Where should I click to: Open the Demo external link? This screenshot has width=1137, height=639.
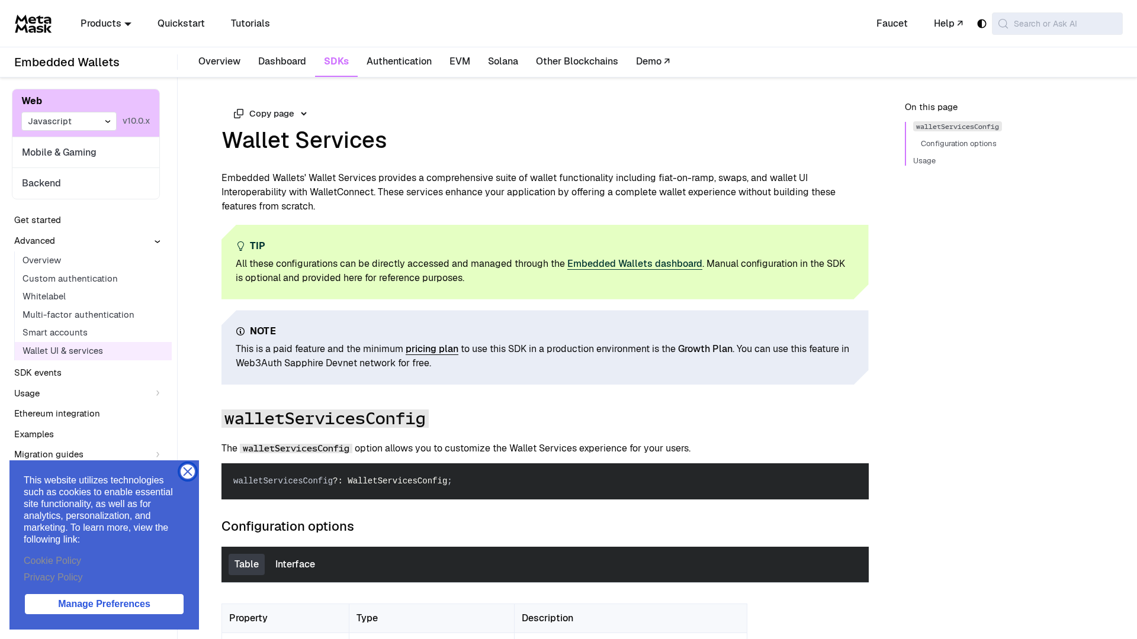click(x=653, y=62)
